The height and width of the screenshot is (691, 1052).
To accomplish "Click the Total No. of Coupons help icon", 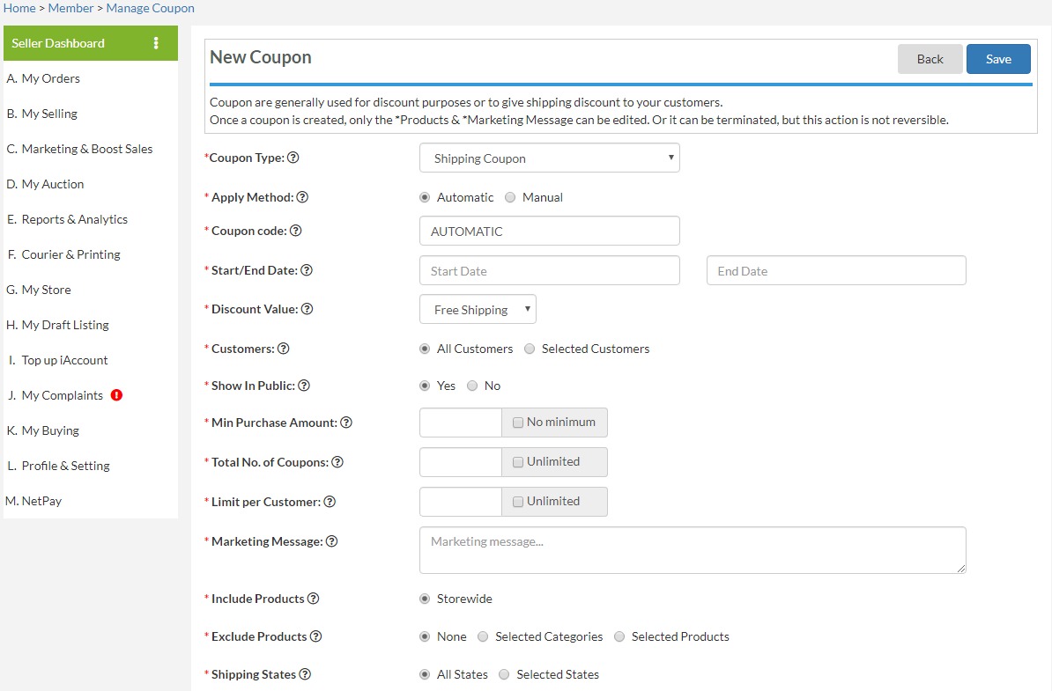I will click(337, 462).
